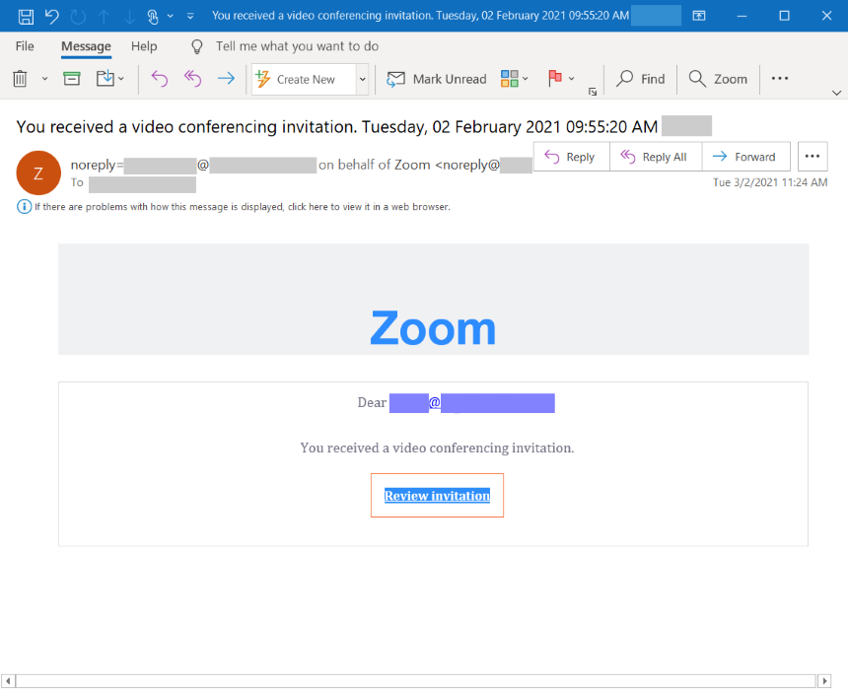
Task: Click Create New quick step
Action: tap(304, 80)
